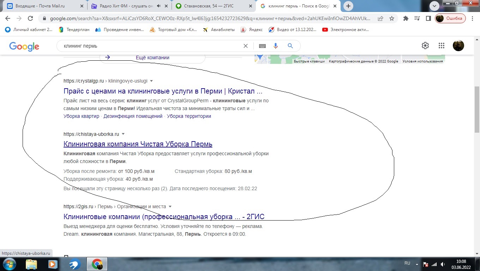This screenshot has height=271, width=480.
Task: Focus the Google search input field
Action: click(x=152, y=46)
